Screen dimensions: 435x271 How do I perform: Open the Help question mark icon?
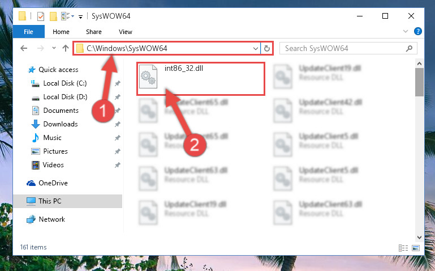[x=418, y=31]
